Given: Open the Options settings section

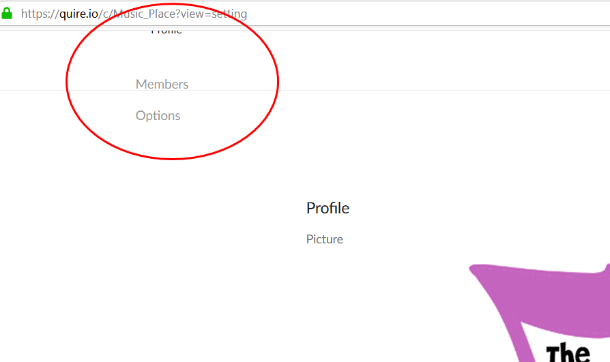Looking at the screenshot, I should 158,115.
